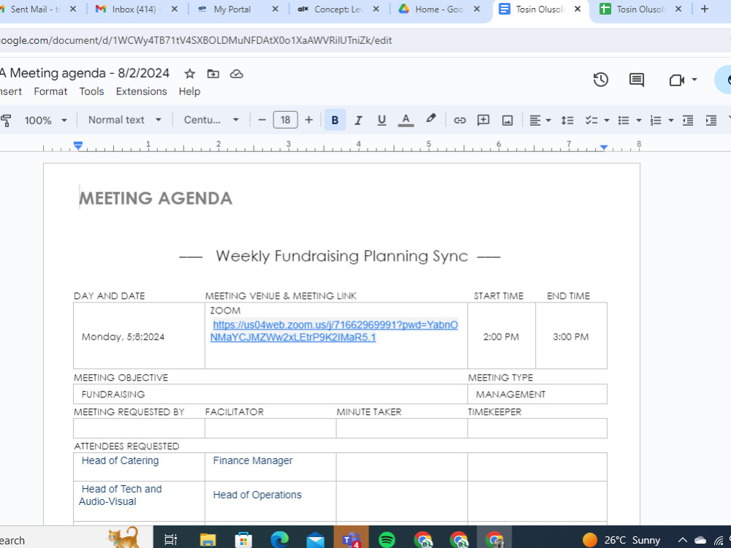Viewport: 731px width, 548px height.
Task: Click the browser address bar URL
Action: [x=196, y=40]
